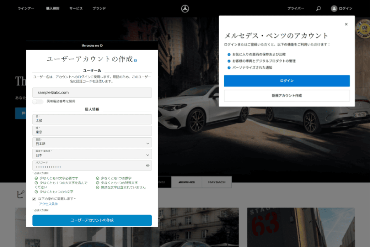Image resolution: width=370 pixels, height=247 pixels.
Task: Select the AMG brand tab
Action: coord(187,182)
